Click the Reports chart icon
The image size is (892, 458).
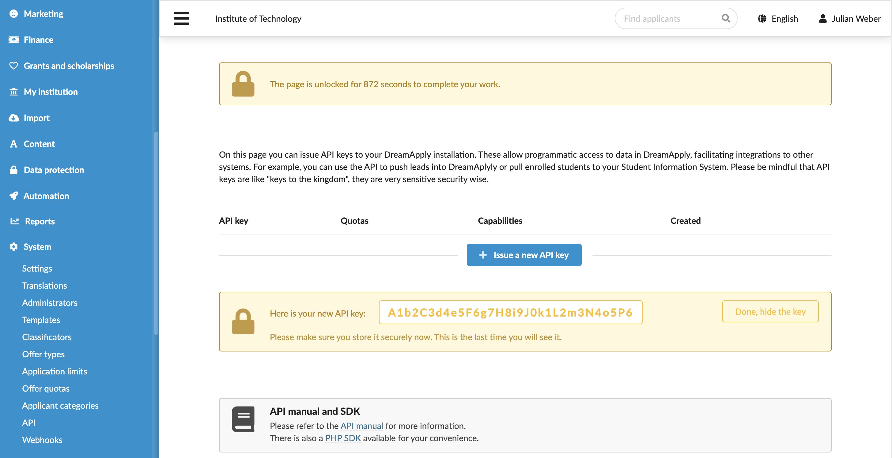coord(14,221)
